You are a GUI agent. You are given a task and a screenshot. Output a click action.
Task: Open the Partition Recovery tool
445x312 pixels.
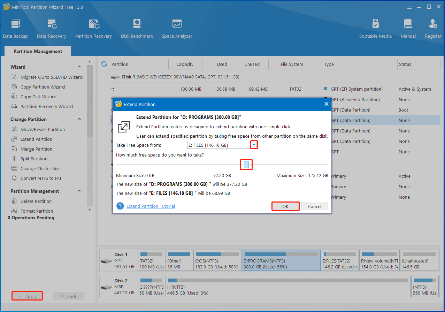93,29
